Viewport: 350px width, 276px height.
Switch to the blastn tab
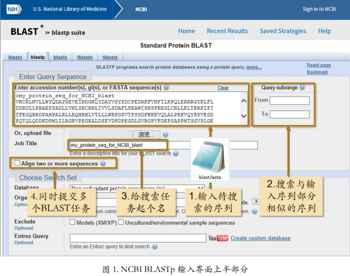[15, 57]
